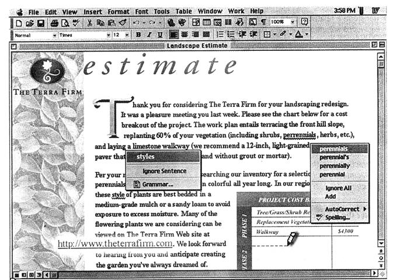Expand the Undo history arrow
Viewport: 397px width, 280px height.
coord(144,23)
